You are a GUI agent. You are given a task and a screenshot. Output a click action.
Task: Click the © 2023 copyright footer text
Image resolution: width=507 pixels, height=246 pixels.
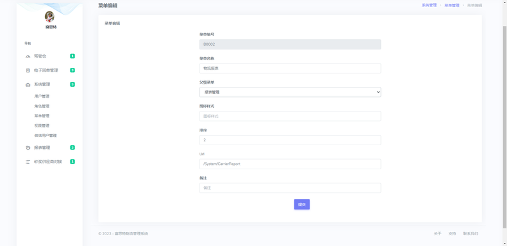click(123, 234)
